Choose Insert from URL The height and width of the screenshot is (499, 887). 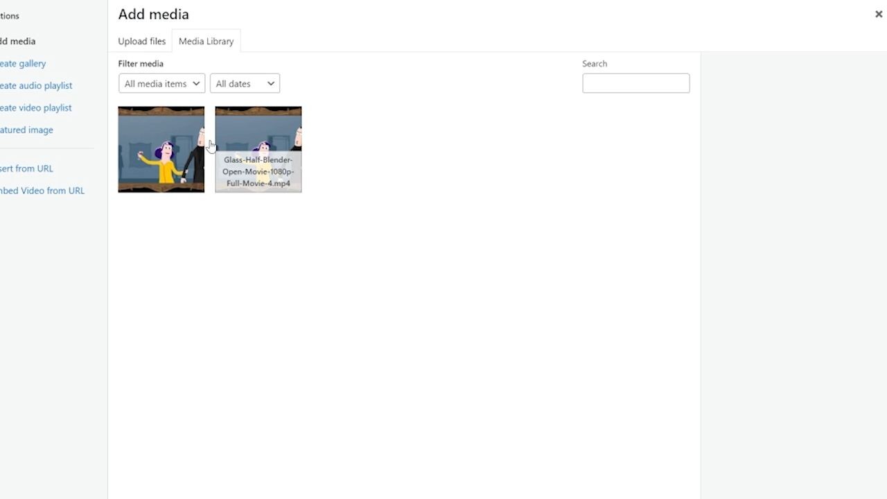(28, 168)
